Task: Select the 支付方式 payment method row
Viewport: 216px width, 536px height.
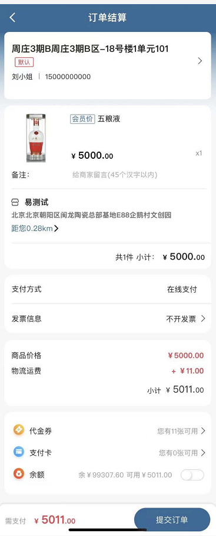Action: [x=108, y=289]
